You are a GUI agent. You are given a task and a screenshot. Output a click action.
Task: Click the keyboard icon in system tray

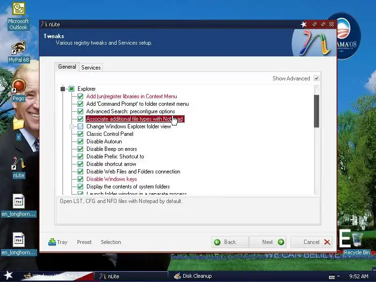point(332,277)
